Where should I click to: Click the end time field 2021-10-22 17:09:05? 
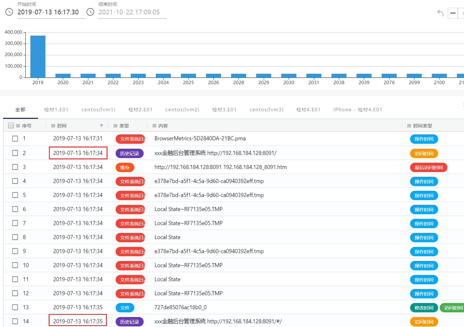[x=132, y=12]
